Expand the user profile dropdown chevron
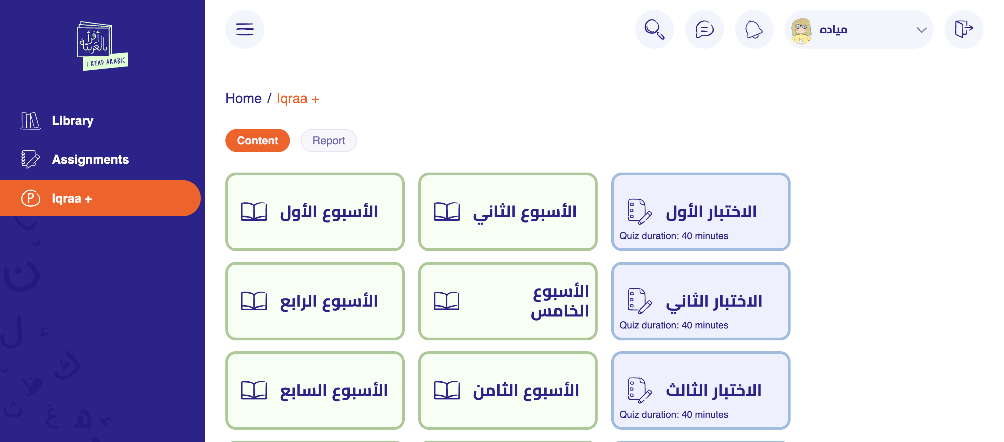Image resolution: width=1004 pixels, height=442 pixels. tap(921, 30)
